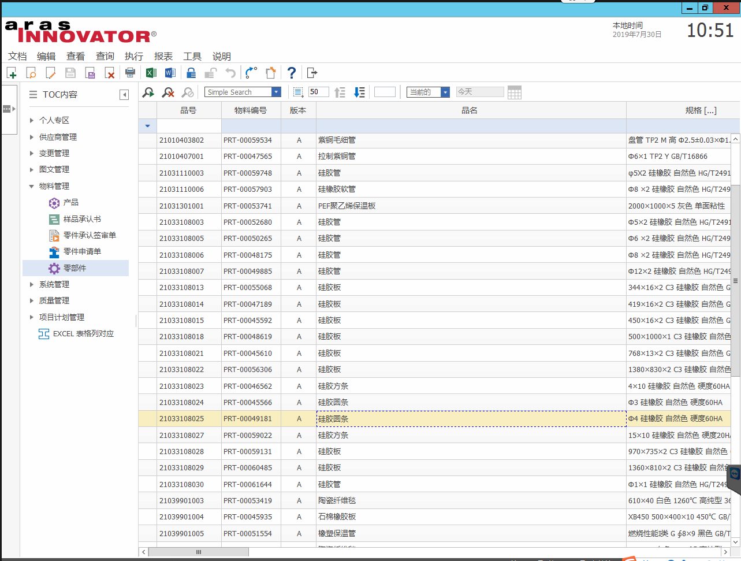Open the 工具 menu
The height and width of the screenshot is (561, 741).
tap(192, 56)
